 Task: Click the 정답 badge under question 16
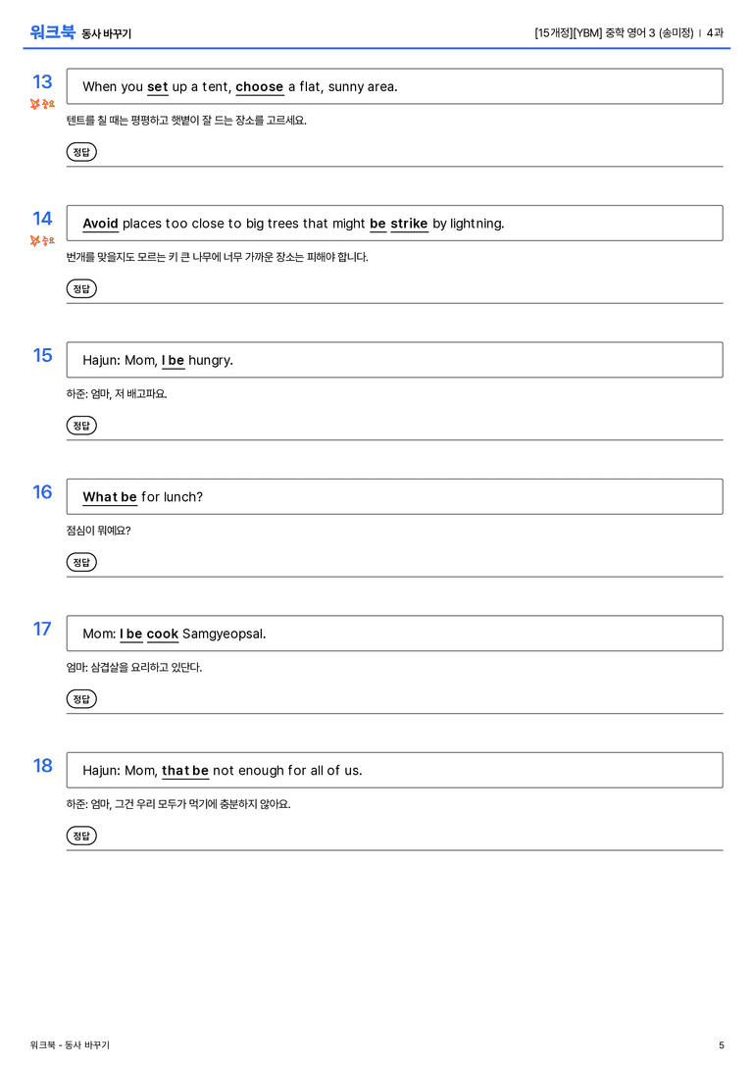point(81,562)
